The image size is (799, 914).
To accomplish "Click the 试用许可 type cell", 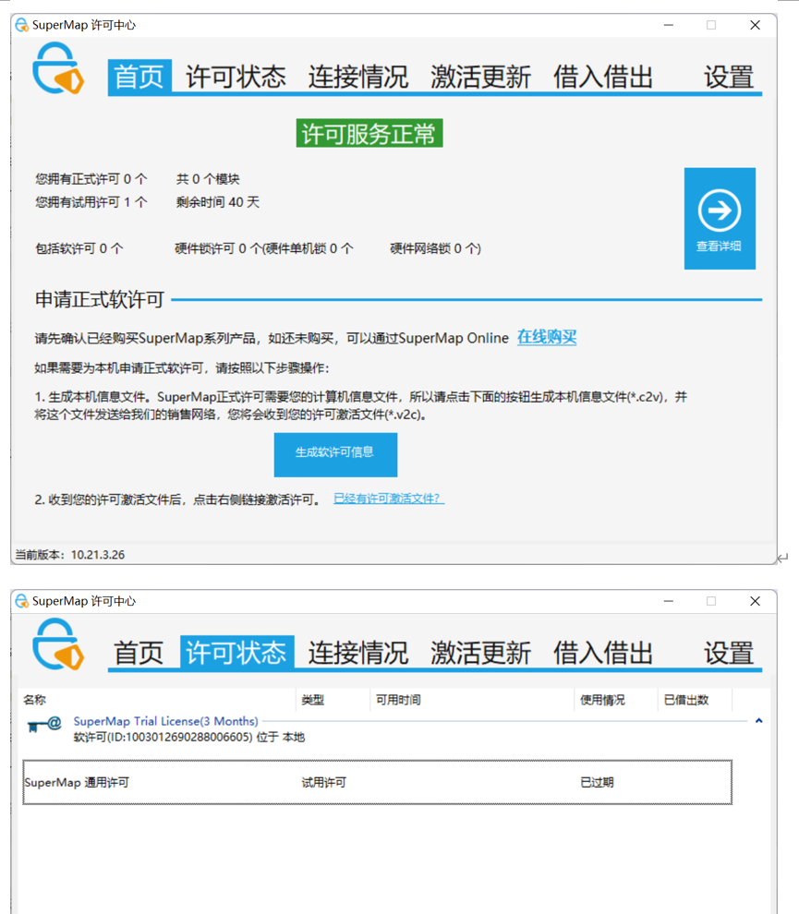I will [x=323, y=782].
